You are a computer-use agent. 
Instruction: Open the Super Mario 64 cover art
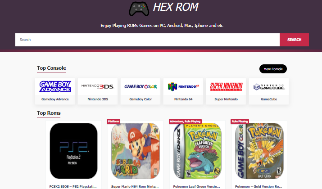pos(136,151)
